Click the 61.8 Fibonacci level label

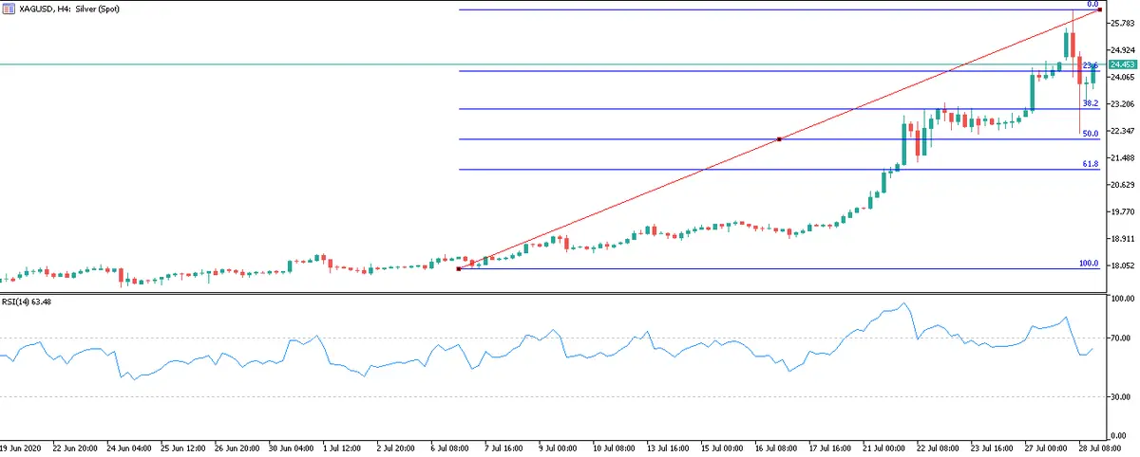(x=1091, y=164)
